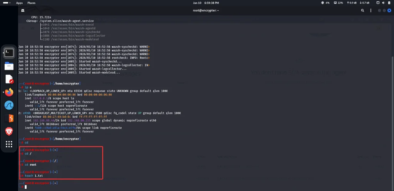Viewport: 394px width, 191px height.
Task: Click the 'ip a' command text
Action: pyautogui.click(x=28, y=87)
